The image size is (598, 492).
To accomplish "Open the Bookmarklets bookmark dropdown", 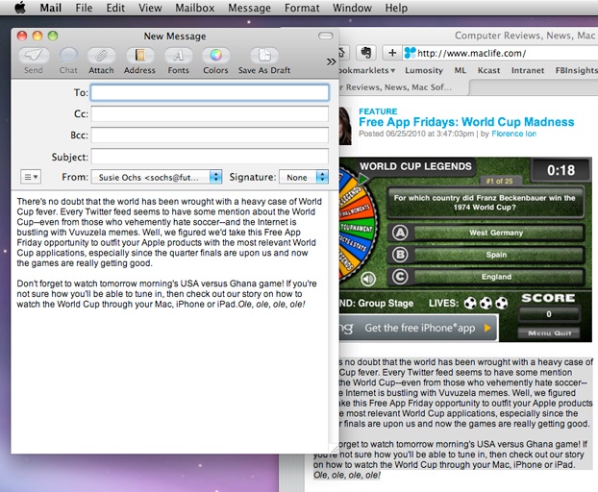I will pyautogui.click(x=367, y=70).
